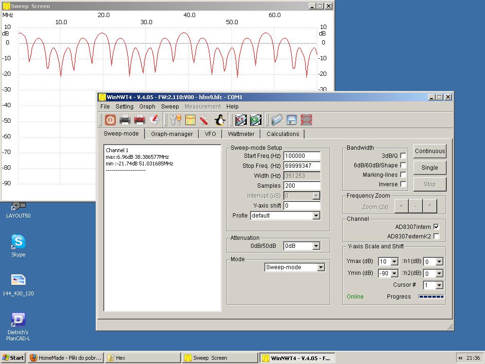Click the floppy disk save icon
Viewport: 485px width, 364px height.
pyautogui.click(x=292, y=120)
